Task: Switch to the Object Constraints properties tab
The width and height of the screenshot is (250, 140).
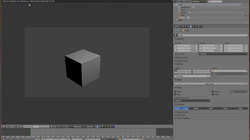Action: [193, 26]
